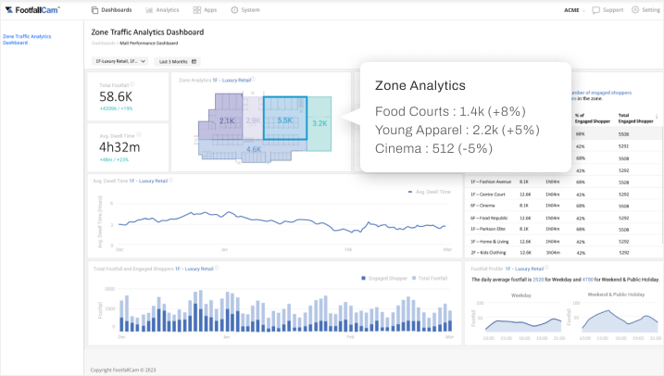Screen dimensions: 664x376
Task: Click the FootfallCam logo
Action: (31, 9)
